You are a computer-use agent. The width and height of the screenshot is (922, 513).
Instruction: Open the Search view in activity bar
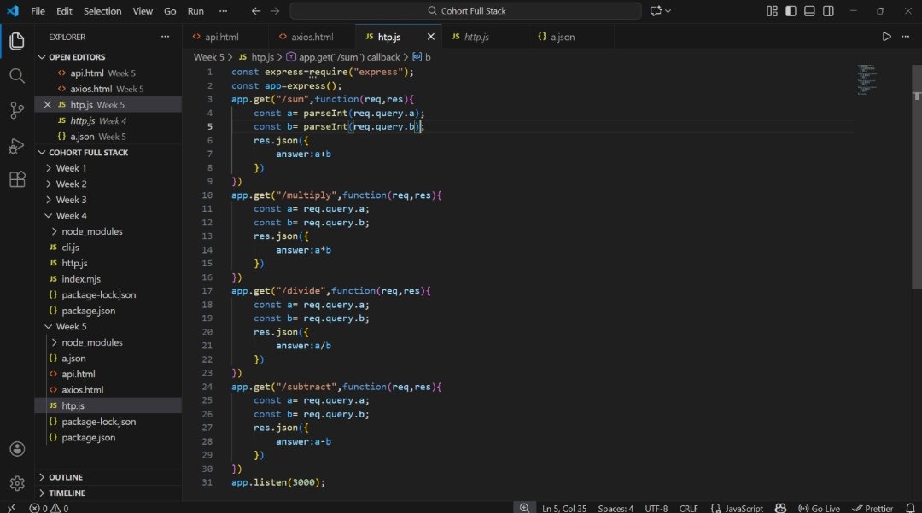[x=17, y=76]
